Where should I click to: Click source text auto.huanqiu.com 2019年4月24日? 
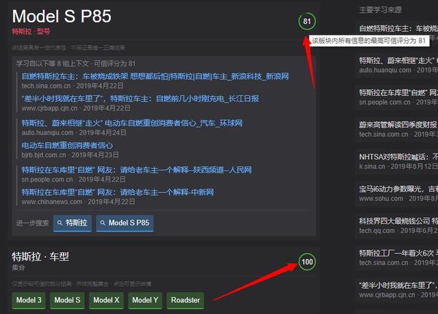click(74, 132)
